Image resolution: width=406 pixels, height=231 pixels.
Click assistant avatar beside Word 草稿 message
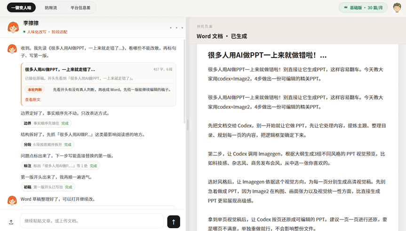click(12, 200)
